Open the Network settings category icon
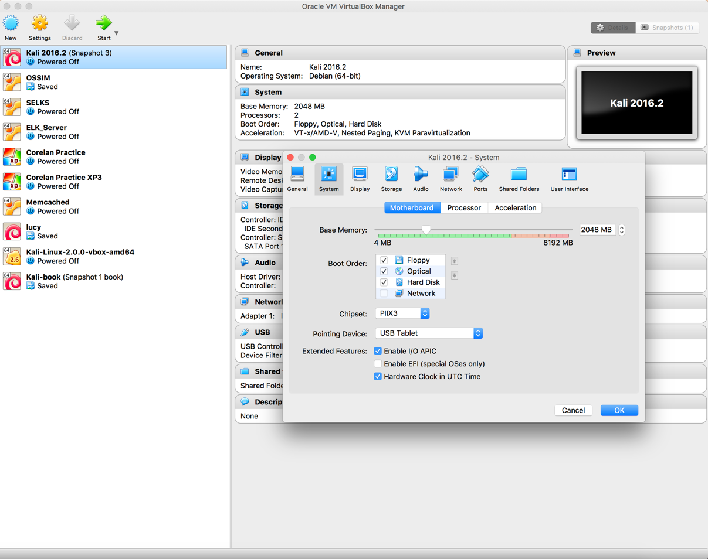This screenshot has width=708, height=559. click(x=451, y=179)
